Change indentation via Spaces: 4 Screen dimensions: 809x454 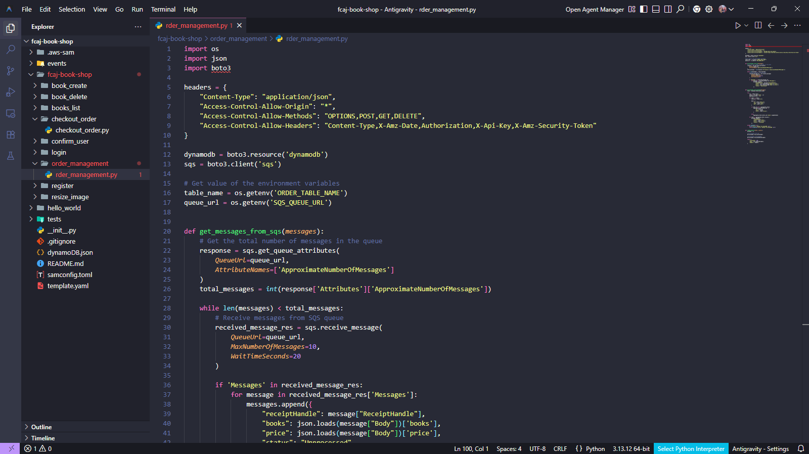[509, 448]
